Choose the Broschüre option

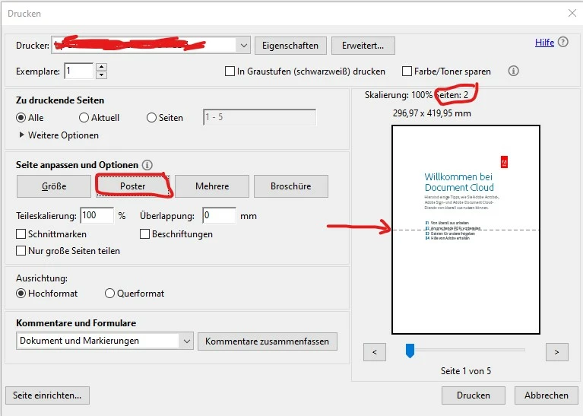click(291, 186)
